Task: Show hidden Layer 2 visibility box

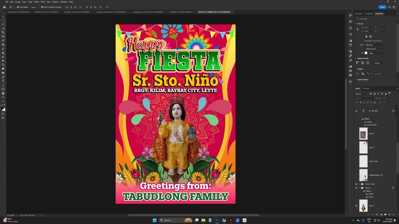Action: point(356,133)
